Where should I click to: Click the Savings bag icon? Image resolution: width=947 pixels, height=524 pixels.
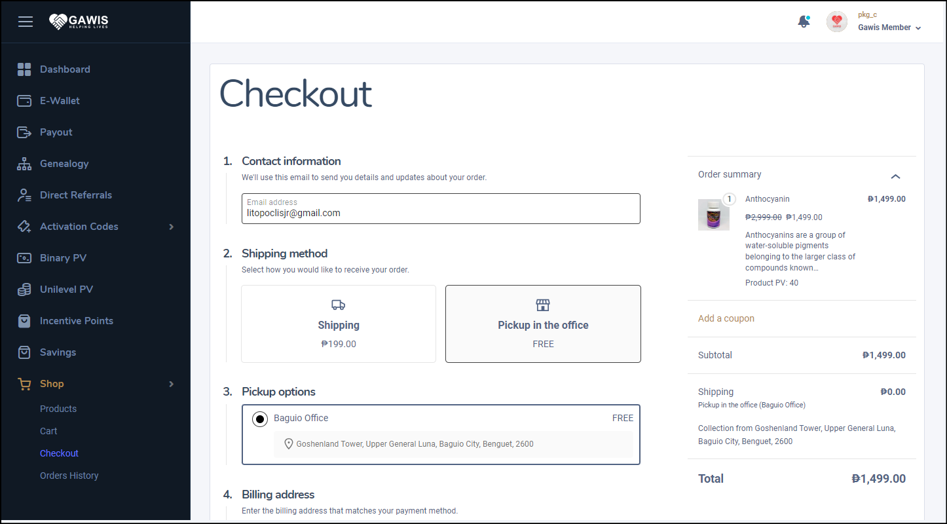(24, 352)
